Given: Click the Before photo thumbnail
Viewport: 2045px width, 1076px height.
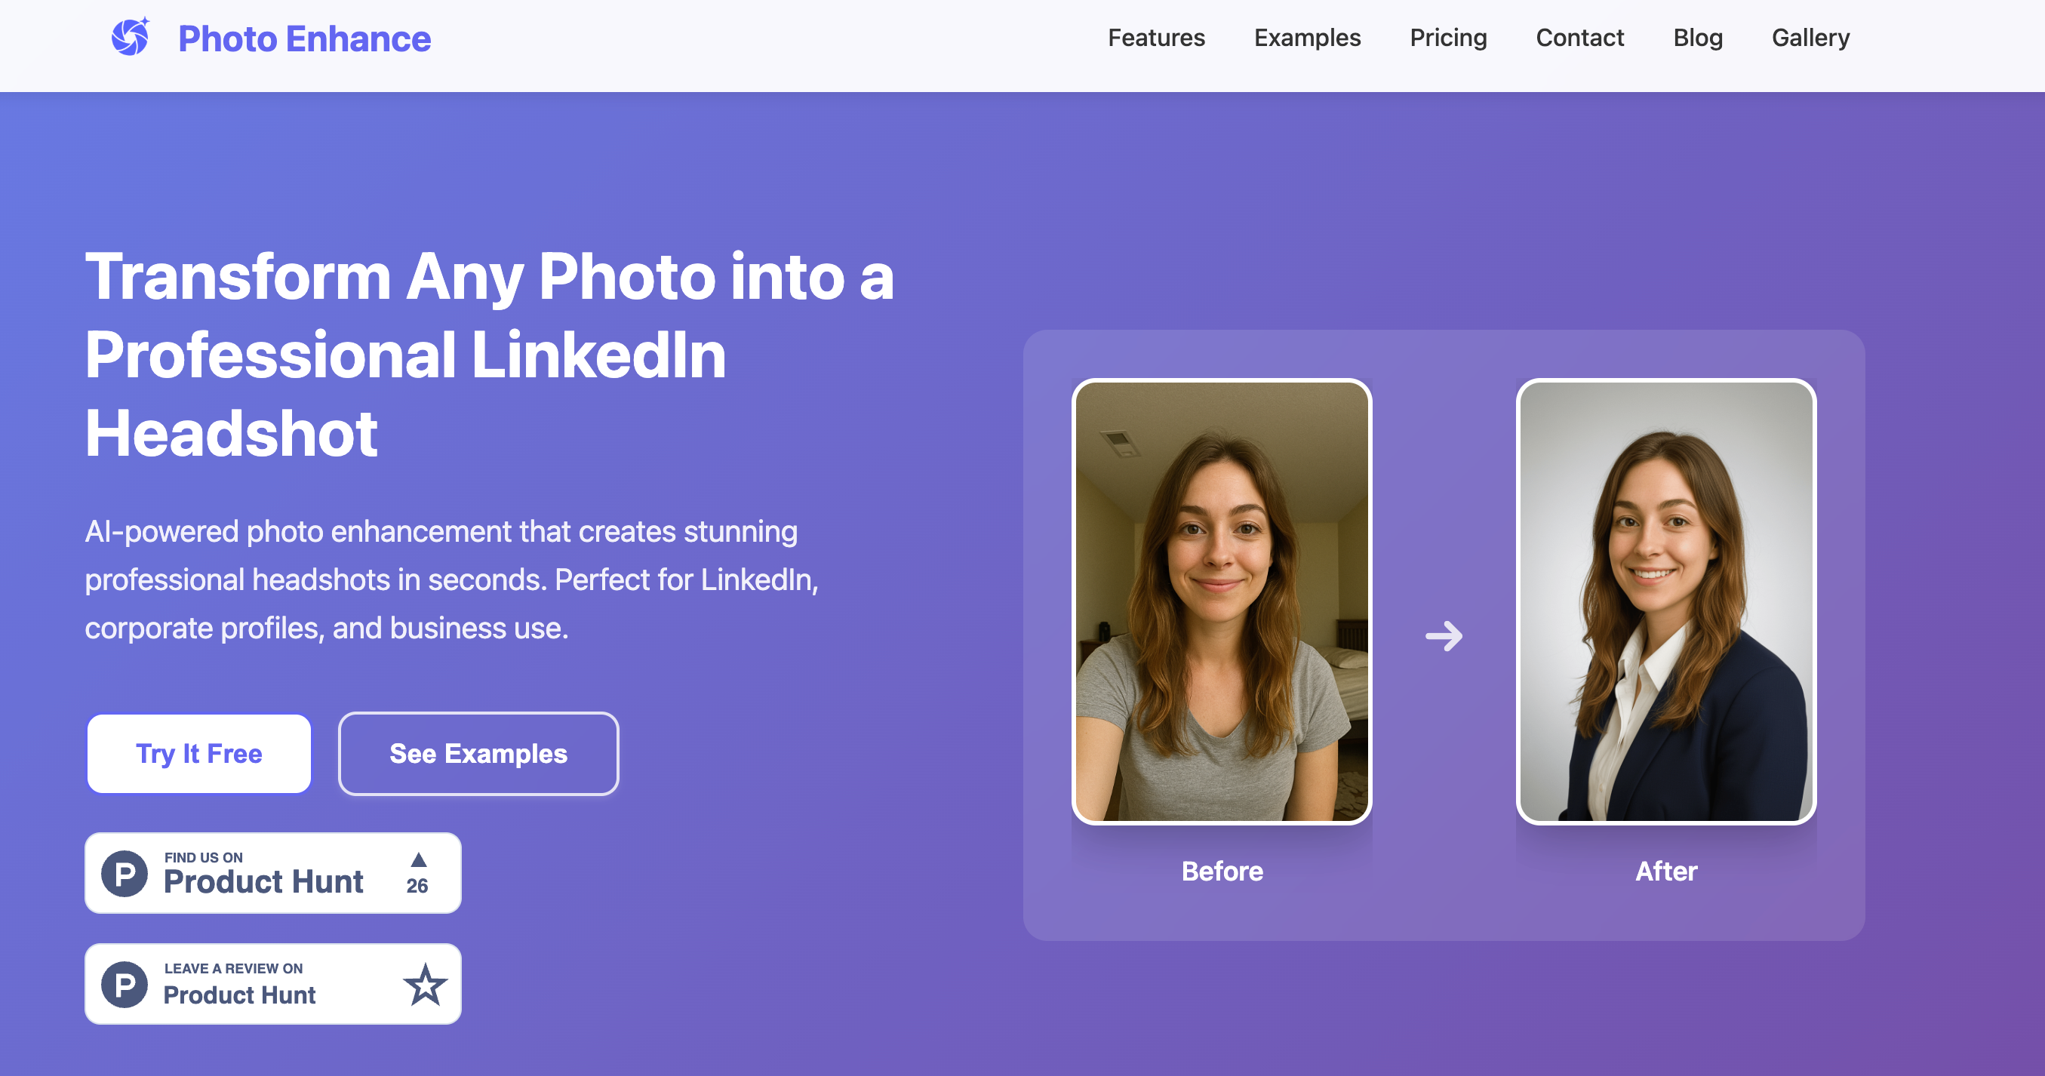Looking at the screenshot, I should coord(1222,601).
